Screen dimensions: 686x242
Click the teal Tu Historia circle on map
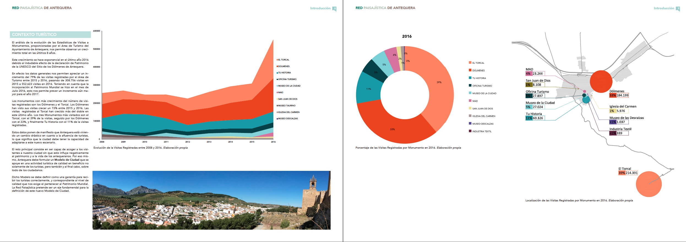tap(586, 100)
